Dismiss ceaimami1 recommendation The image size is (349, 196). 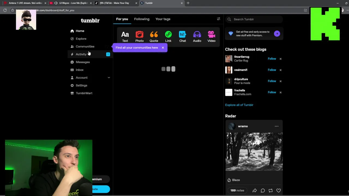(x=280, y=70)
